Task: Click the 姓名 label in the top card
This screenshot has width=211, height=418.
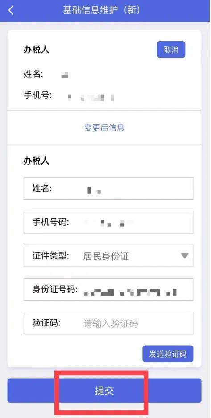Action: point(33,74)
